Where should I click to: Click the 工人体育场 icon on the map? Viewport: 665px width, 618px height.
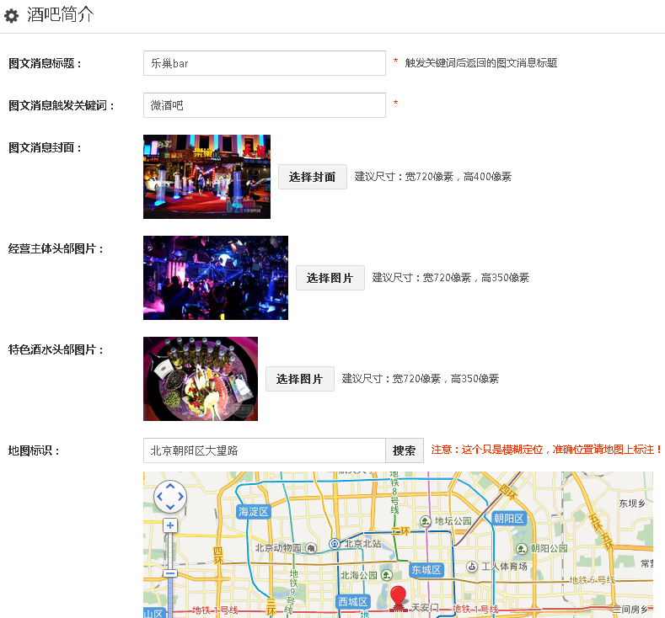[472, 567]
